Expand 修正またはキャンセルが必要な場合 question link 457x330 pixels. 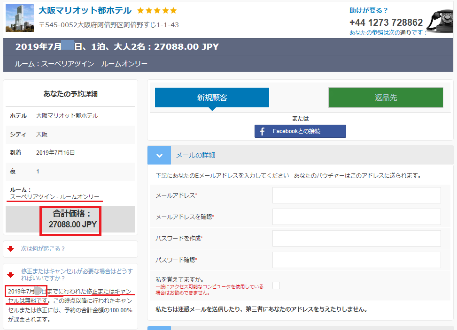(x=77, y=275)
